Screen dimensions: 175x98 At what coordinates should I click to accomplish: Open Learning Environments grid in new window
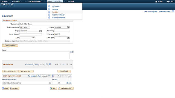click(x=49, y=76)
